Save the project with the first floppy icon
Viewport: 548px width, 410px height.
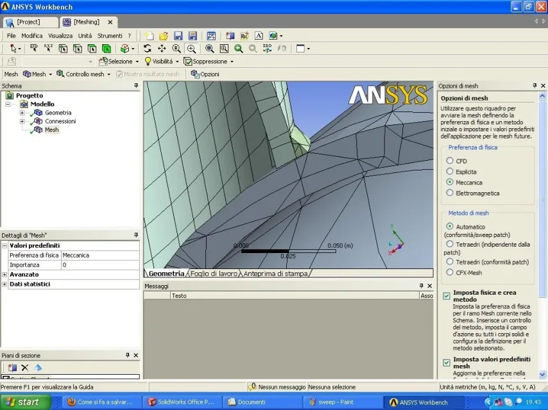tap(178, 36)
